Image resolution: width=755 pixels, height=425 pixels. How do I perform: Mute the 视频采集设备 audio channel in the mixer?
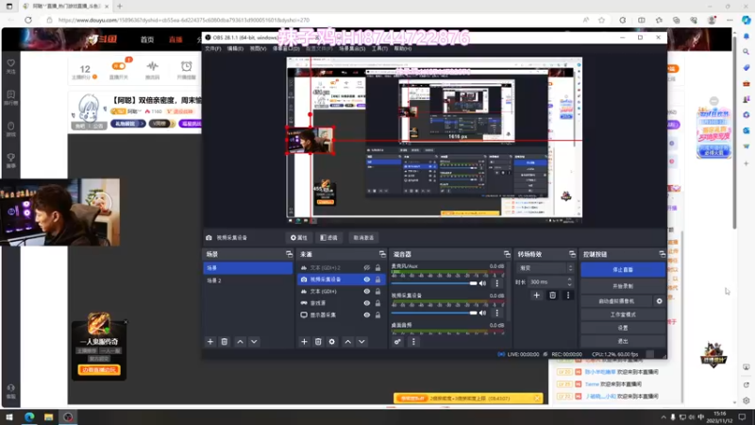point(483,314)
